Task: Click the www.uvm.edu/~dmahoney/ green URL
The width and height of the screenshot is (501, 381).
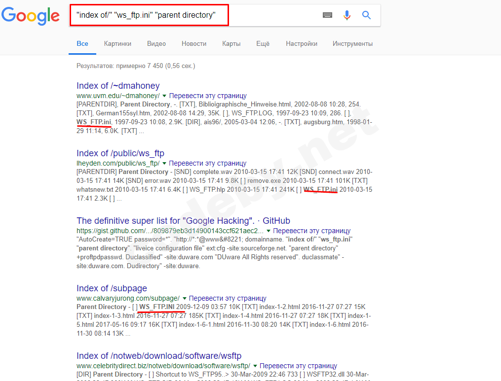Action: click(x=118, y=96)
